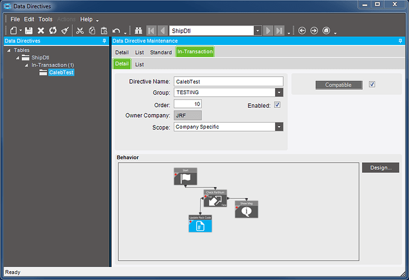Go to previous record icon
The width and height of the screenshot is (409, 280).
pos(162,31)
